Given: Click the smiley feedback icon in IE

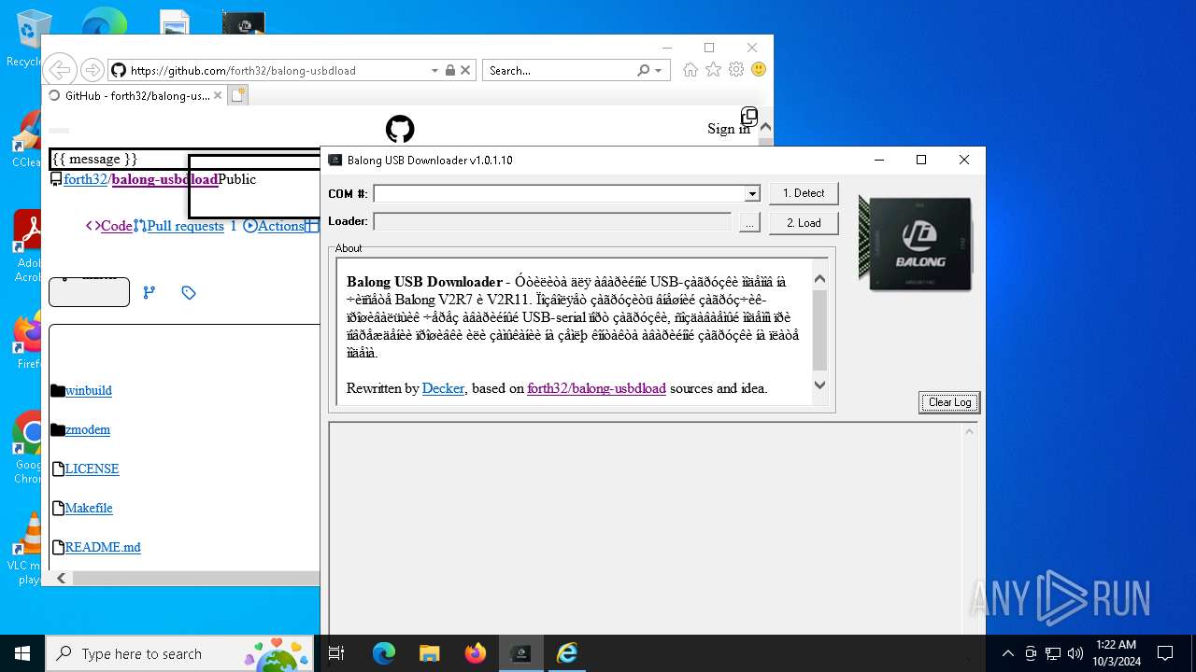Looking at the screenshot, I should (x=759, y=70).
